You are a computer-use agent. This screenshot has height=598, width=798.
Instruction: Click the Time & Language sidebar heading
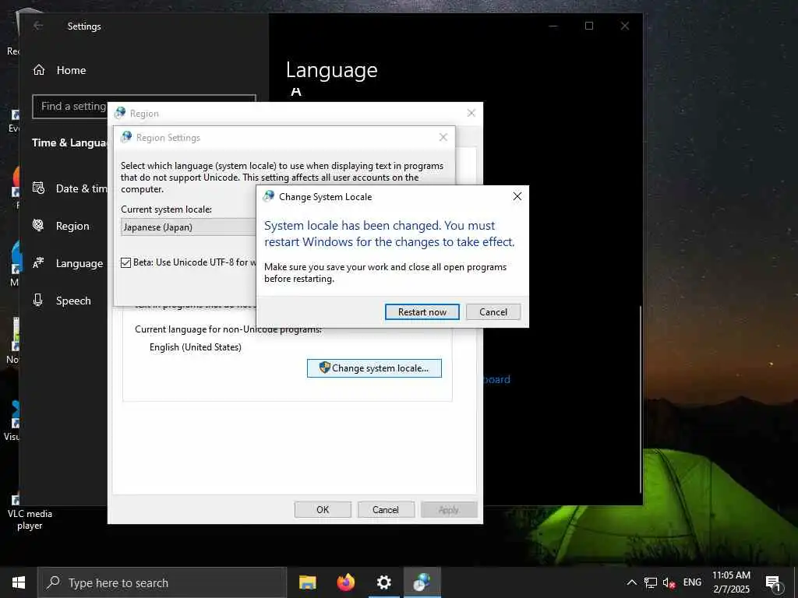pos(69,143)
